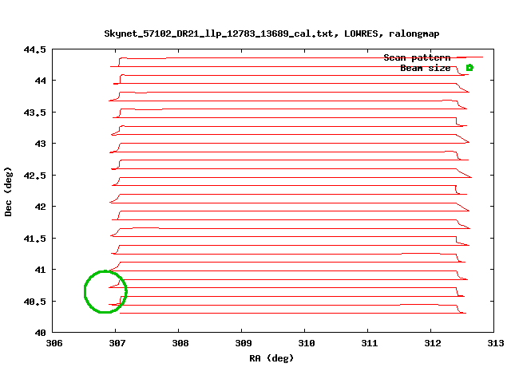Image resolution: width=511 pixels, height=383 pixels.
Task: Click the 42 Dec tick label
Action: pyautogui.click(x=40, y=207)
